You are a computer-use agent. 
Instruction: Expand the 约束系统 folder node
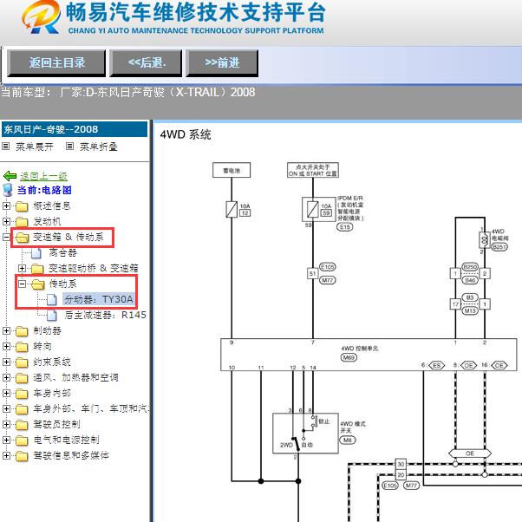pyautogui.click(x=6, y=362)
